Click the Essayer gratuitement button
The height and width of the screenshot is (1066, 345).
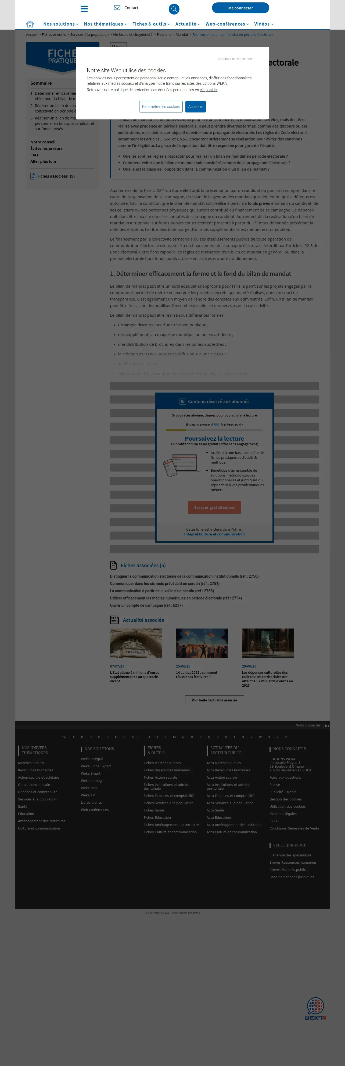(214, 507)
